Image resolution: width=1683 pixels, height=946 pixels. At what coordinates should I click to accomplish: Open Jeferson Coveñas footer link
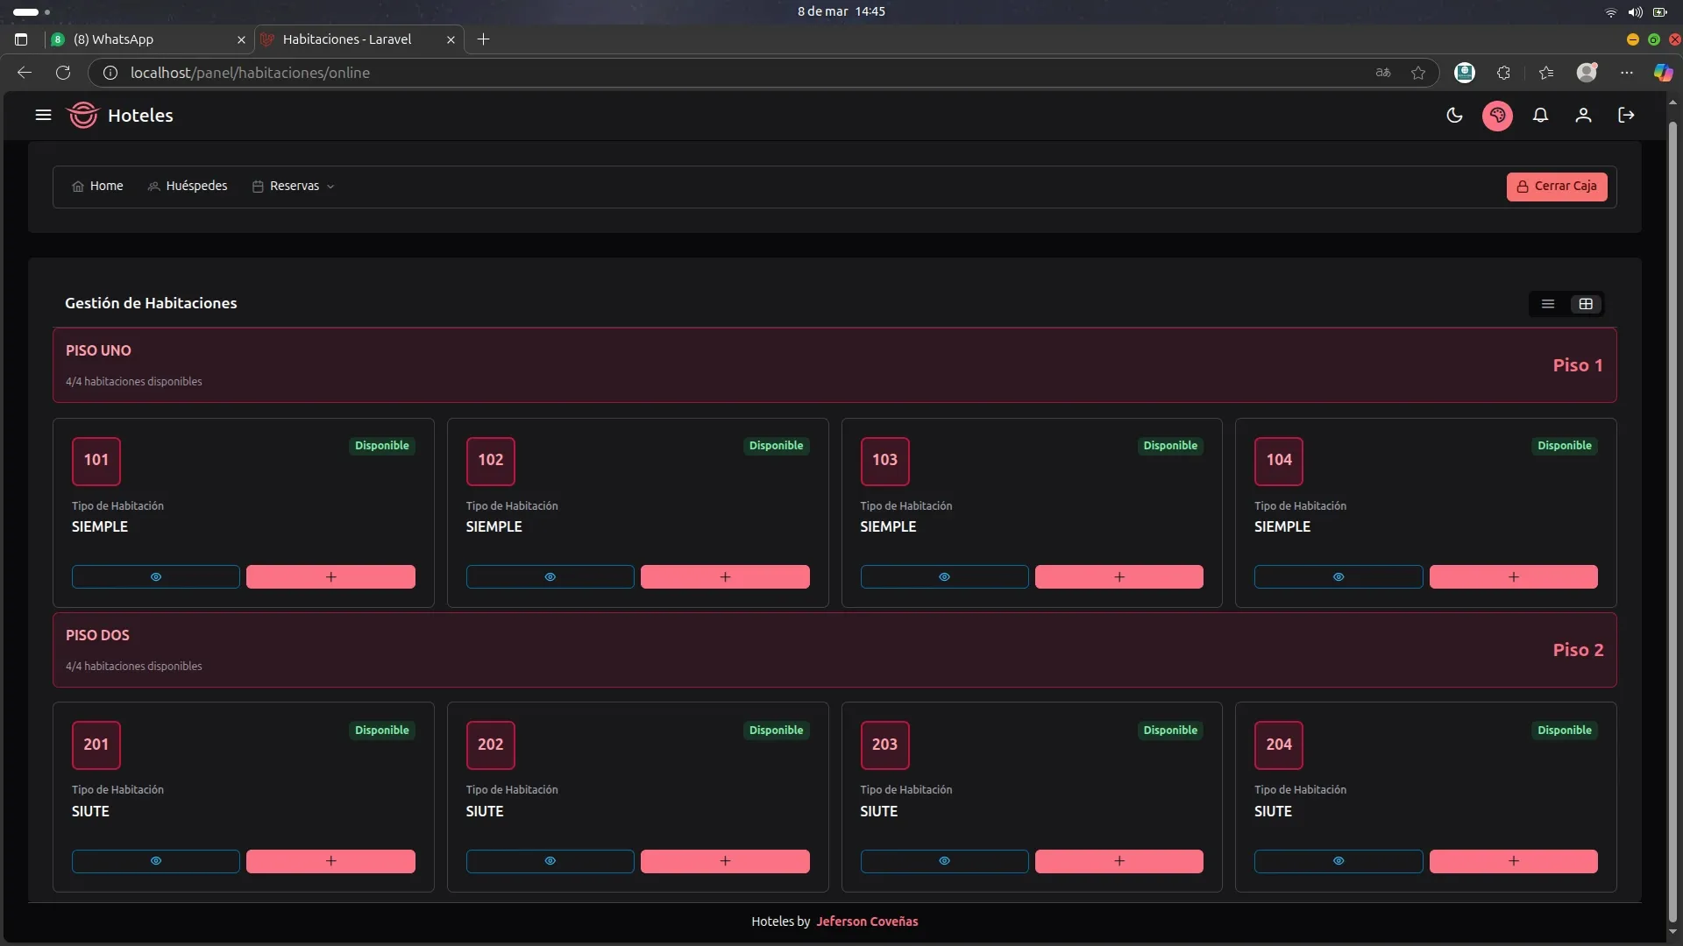point(867,921)
